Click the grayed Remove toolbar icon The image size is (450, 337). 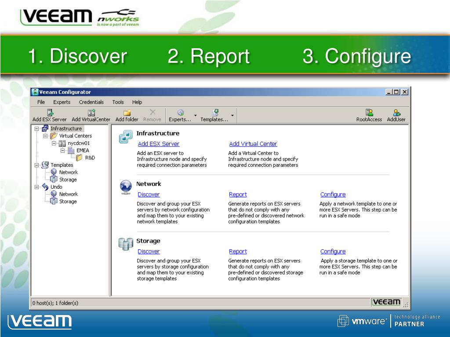152,112
